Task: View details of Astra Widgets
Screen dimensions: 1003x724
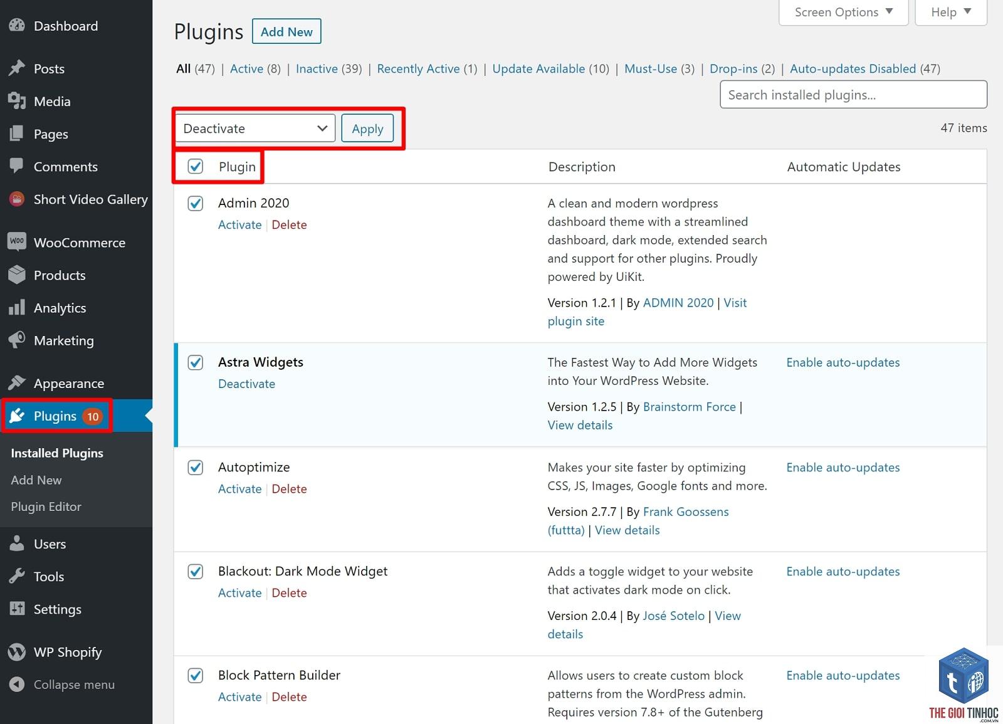Action: (x=580, y=425)
